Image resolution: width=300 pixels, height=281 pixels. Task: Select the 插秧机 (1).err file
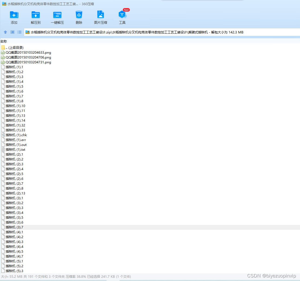coord(14,140)
